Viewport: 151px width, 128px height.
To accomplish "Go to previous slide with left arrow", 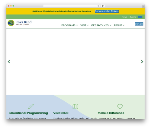I will [x=9, y=62].
